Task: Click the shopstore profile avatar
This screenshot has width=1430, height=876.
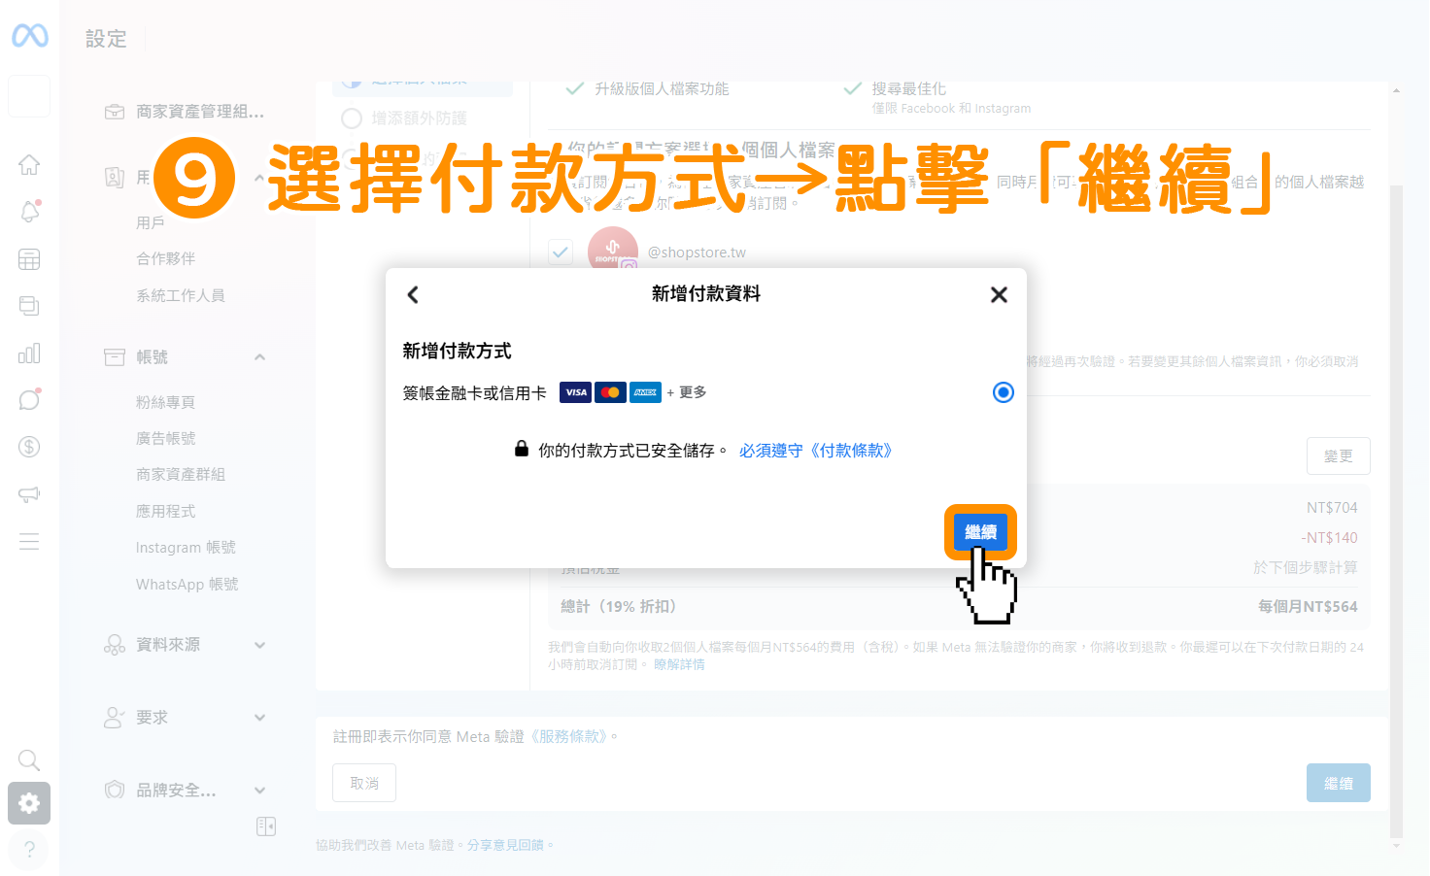Action: pos(613,251)
